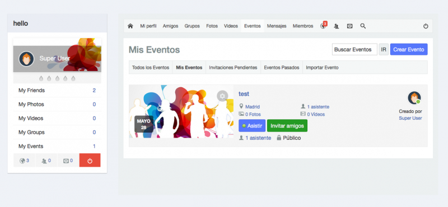
Task: Click sidebar envelope messages counter
Action: (68, 161)
